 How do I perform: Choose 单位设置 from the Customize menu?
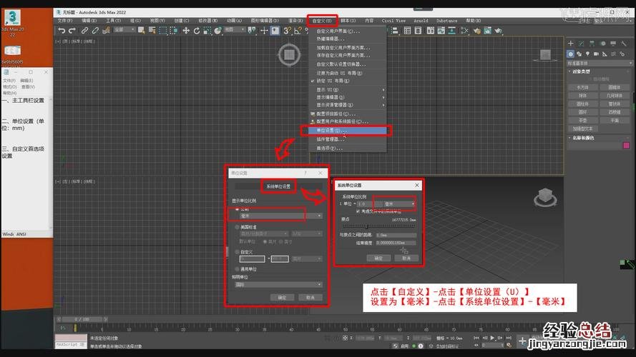pyautogui.click(x=345, y=131)
